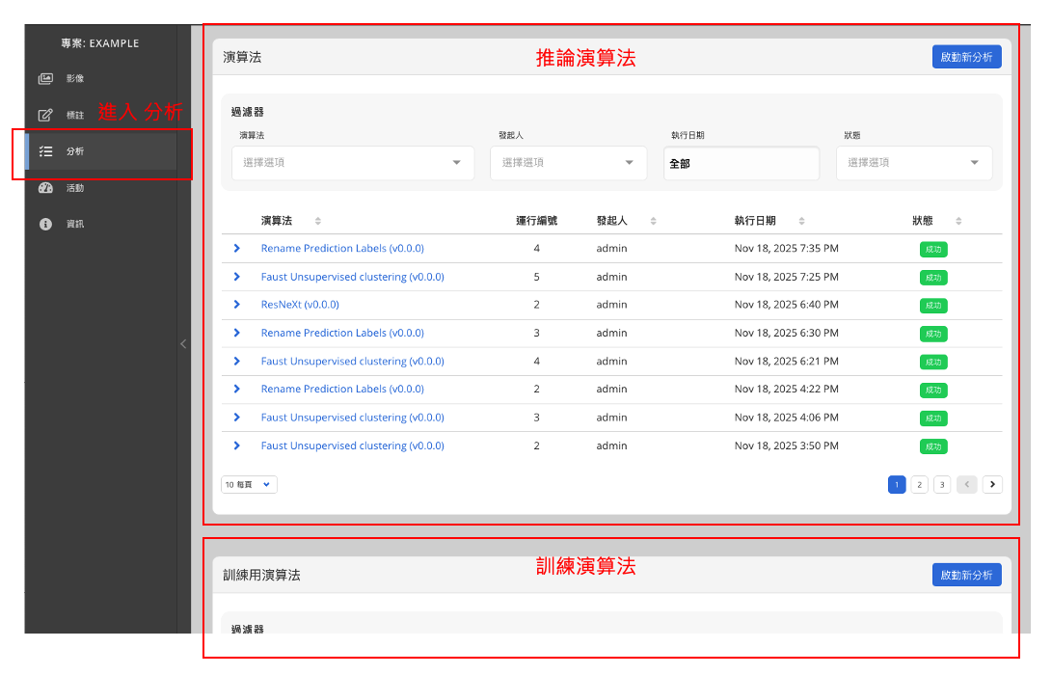Image resolution: width=1052 pixels, height=675 pixels.
Task: Click the next page arrow button
Action: pyautogui.click(x=992, y=484)
